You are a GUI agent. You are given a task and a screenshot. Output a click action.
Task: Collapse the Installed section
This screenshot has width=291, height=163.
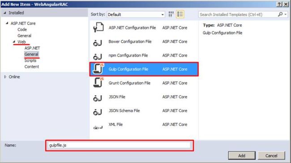(x=5, y=13)
